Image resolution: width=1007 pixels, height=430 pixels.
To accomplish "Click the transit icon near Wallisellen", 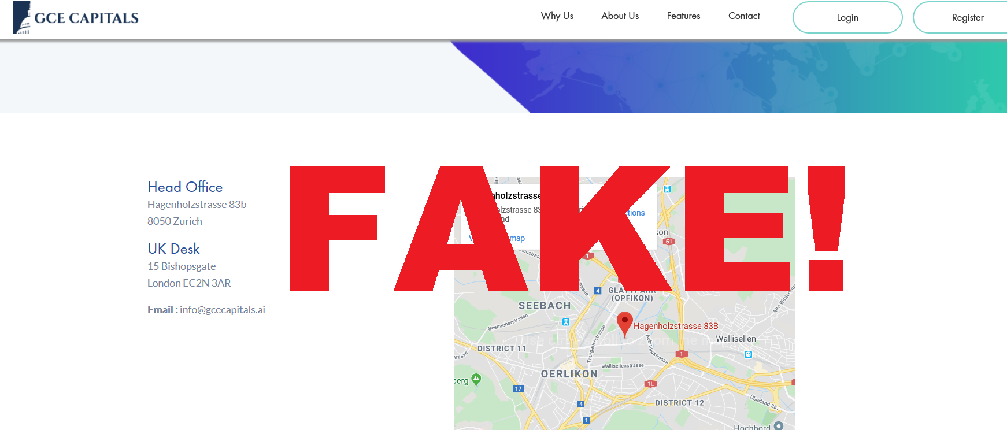I will (749, 354).
